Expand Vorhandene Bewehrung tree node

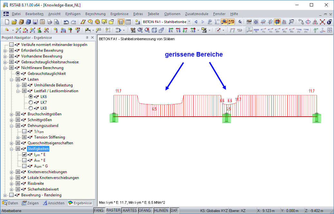pyautogui.click(x=5, y=56)
